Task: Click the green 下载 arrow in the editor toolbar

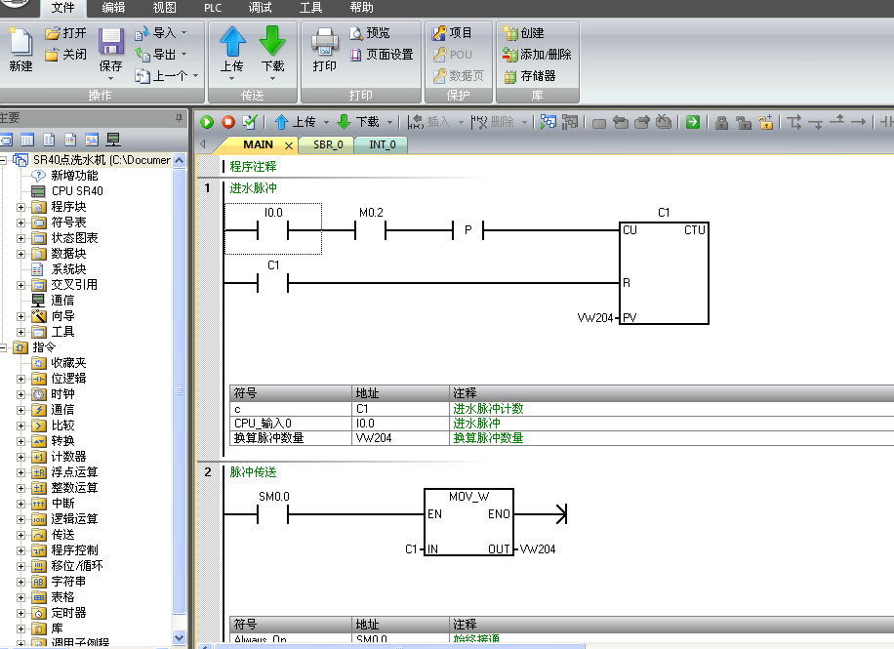Action: coord(344,121)
